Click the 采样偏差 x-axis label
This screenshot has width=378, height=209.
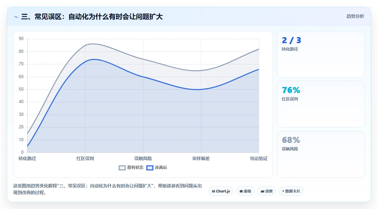click(201, 158)
